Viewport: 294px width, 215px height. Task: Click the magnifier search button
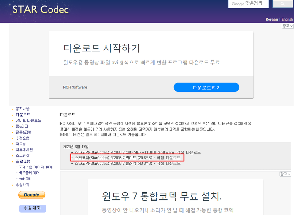(282, 4)
